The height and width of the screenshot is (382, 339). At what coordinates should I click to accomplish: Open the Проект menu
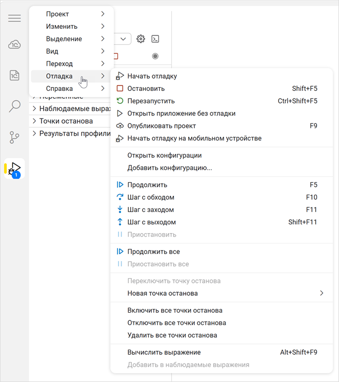[x=72, y=14]
